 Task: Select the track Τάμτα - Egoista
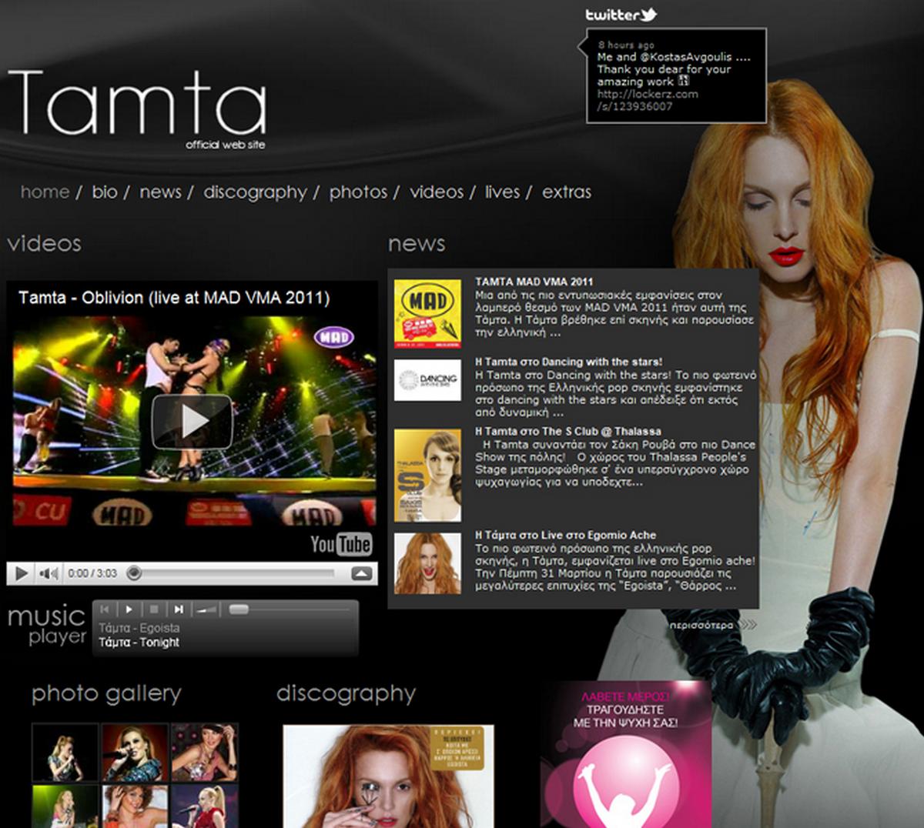click(139, 628)
